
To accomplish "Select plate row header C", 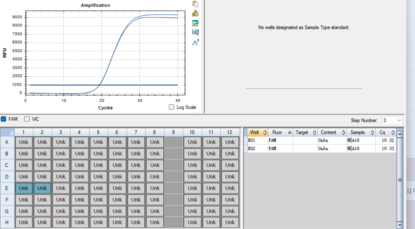I will tap(7, 165).
